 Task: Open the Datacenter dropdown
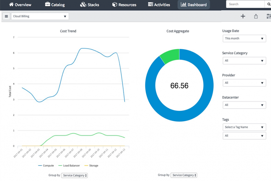click(x=244, y=105)
